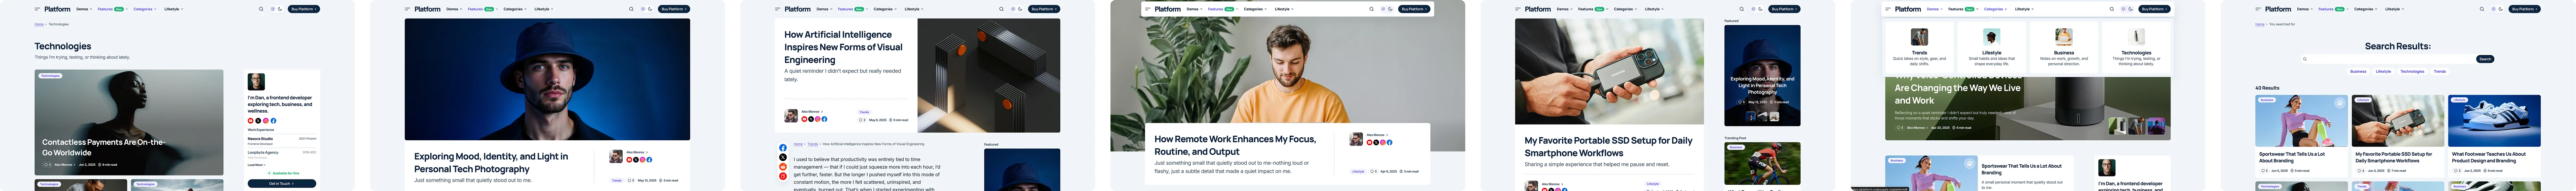This screenshot has width=2576, height=191.
Task: Toggle dark mode moon on the Technologies page header
Action: [280, 9]
